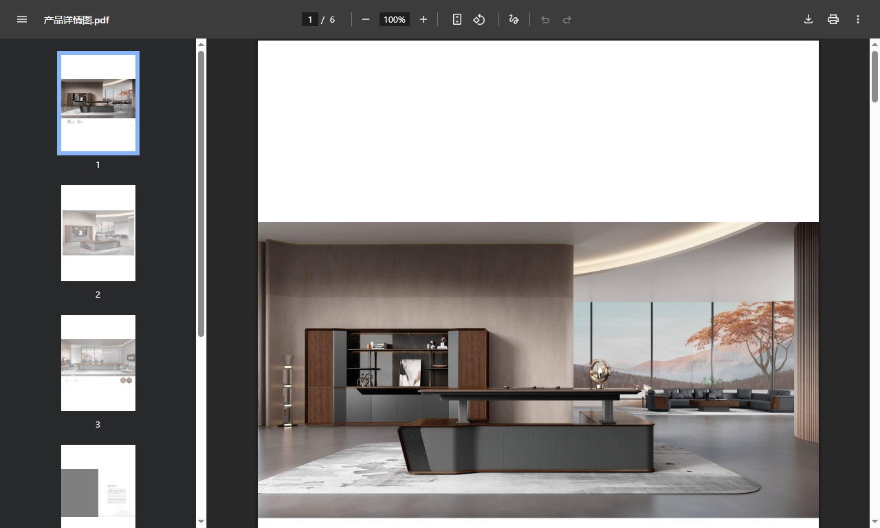Click document scrollbar up arrow
Image resolution: width=880 pixels, height=528 pixels.
(x=874, y=45)
